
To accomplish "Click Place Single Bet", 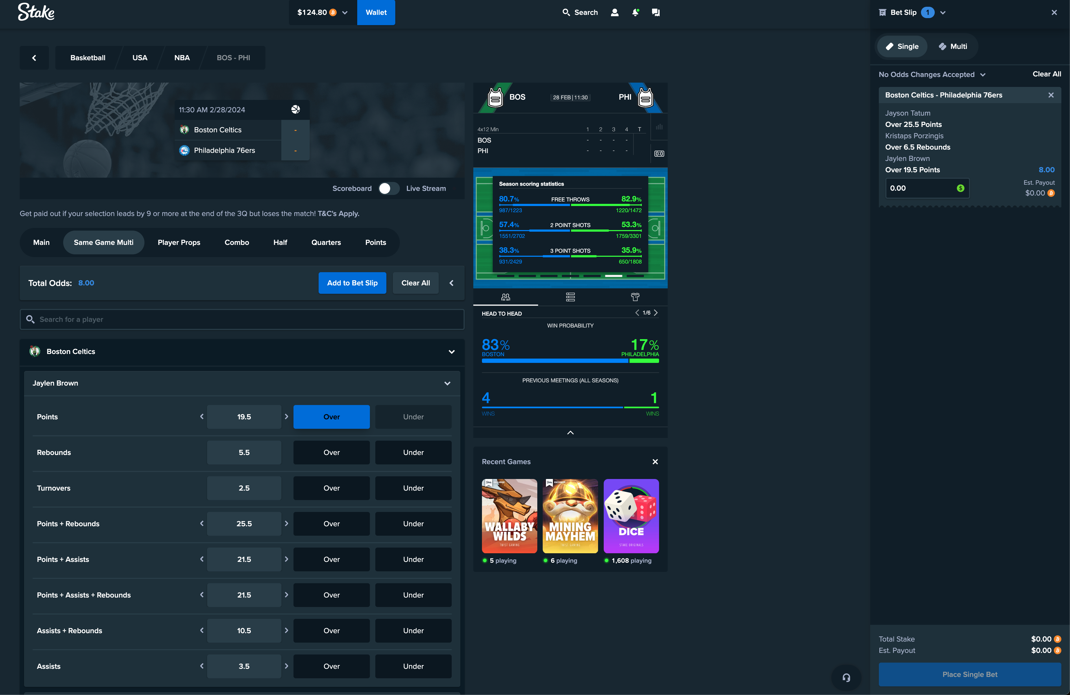I will point(970,674).
